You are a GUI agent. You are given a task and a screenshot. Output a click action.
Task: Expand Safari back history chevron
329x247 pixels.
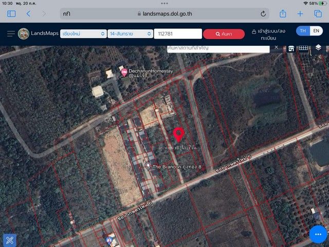point(29,14)
